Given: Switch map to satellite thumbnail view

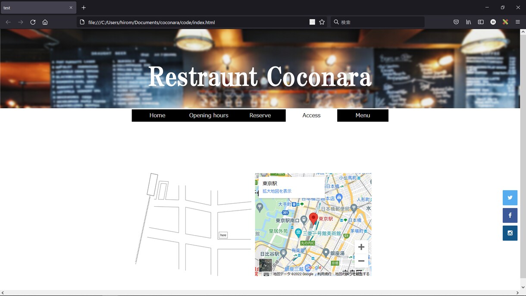Looking at the screenshot, I should (x=265, y=265).
